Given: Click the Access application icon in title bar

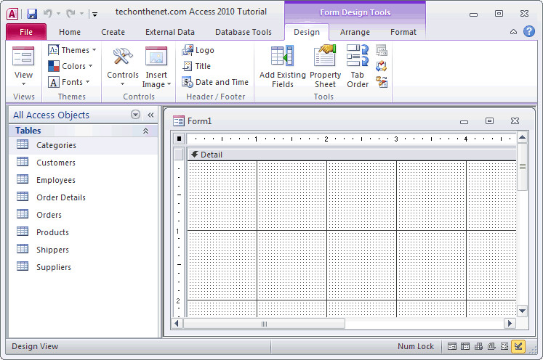Looking at the screenshot, I should pos(12,14).
